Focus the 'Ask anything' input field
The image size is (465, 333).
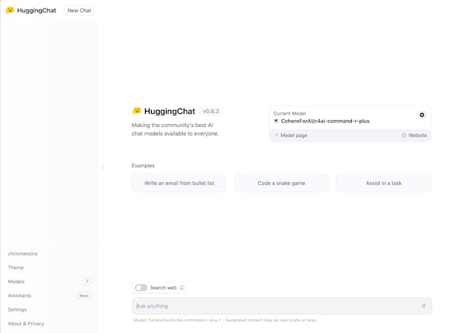[282, 306]
